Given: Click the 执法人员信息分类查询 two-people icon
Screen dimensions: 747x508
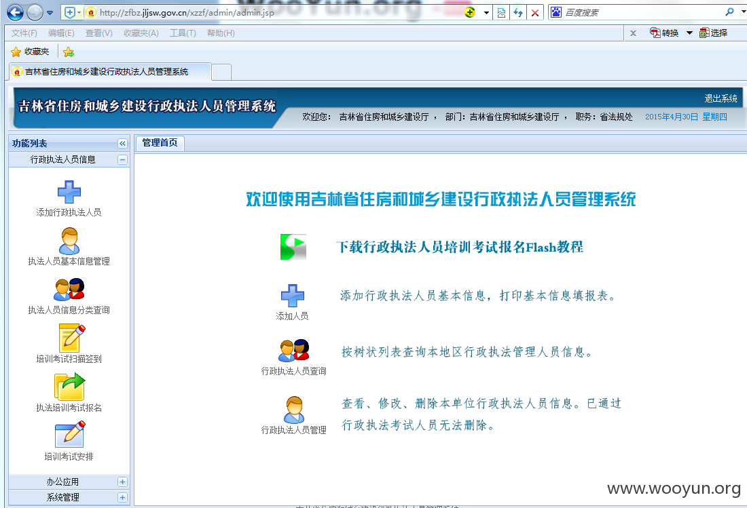Looking at the screenshot, I should pos(69,290).
